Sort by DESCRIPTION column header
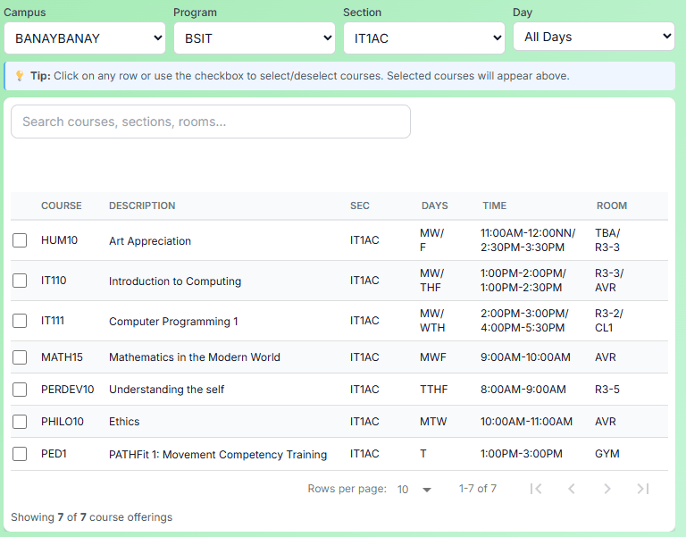The height and width of the screenshot is (537, 686). (x=142, y=206)
